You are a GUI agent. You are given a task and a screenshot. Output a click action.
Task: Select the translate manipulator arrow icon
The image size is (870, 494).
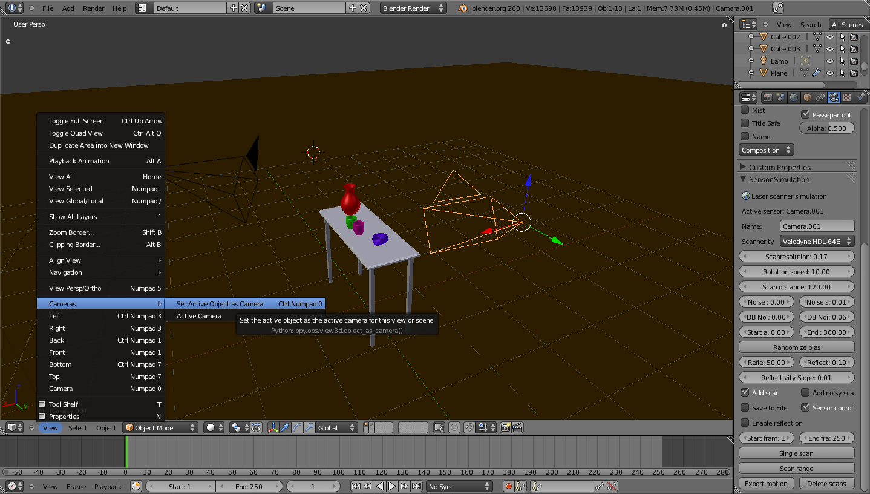point(285,427)
